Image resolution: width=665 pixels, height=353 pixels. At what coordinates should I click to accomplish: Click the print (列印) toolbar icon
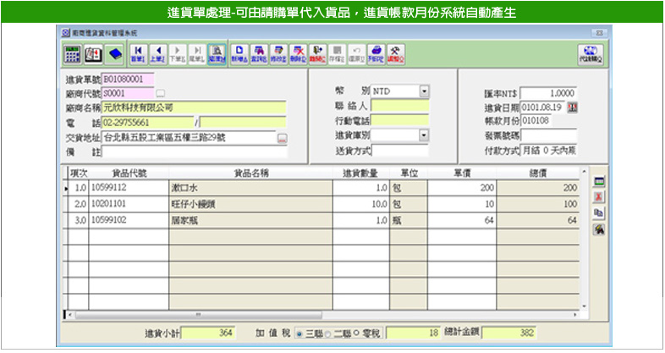[x=376, y=53]
